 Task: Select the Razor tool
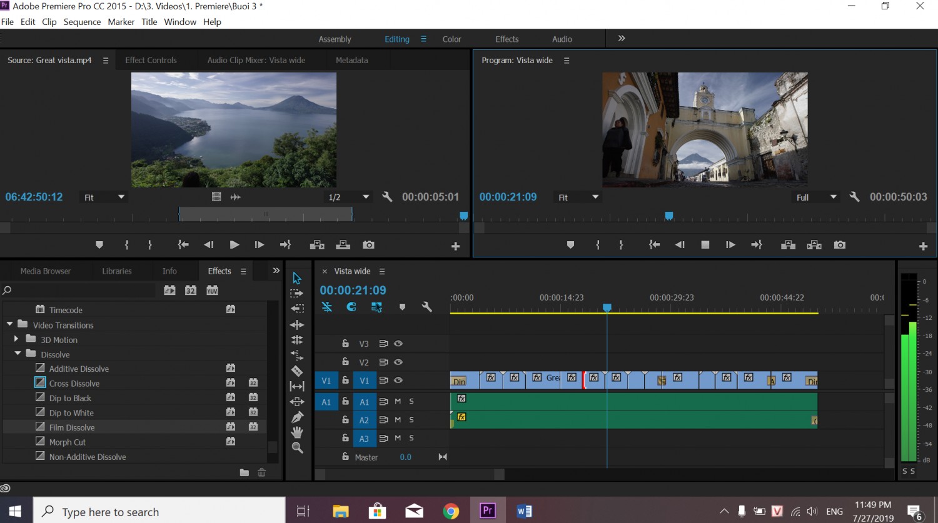point(297,371)
